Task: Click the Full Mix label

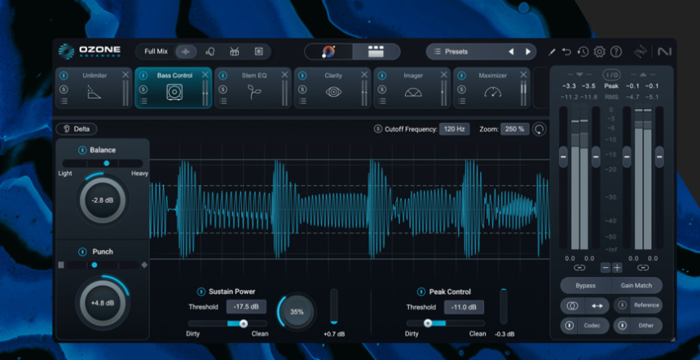Action: (x=156, y=52)
